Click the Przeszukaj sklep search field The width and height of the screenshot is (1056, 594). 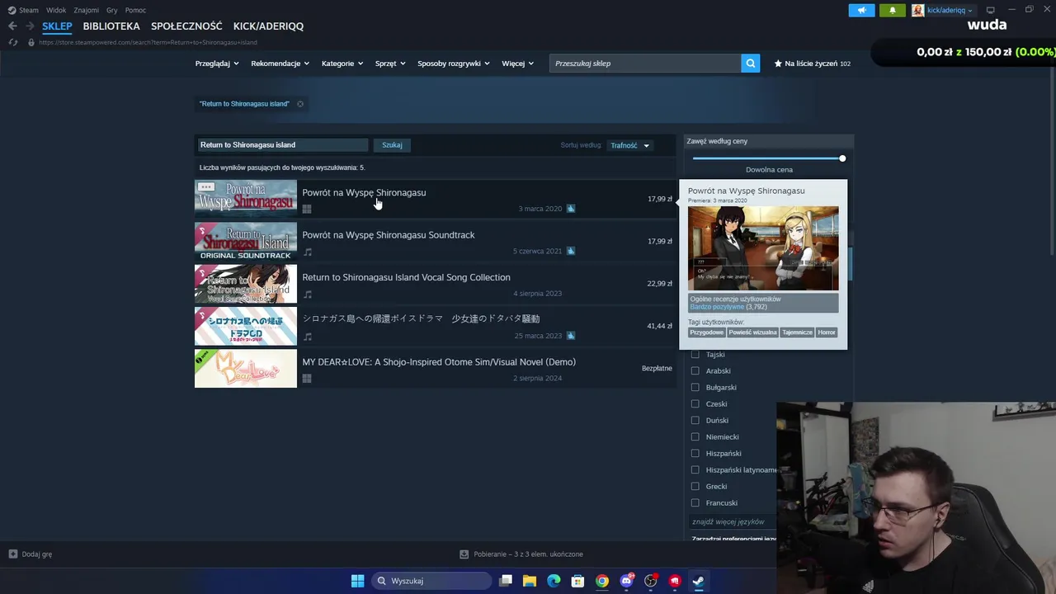pos(645,64)
